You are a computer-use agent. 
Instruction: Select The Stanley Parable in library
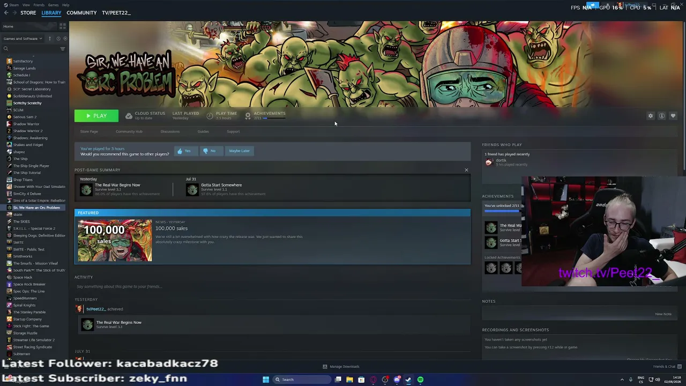click(29, 312)
